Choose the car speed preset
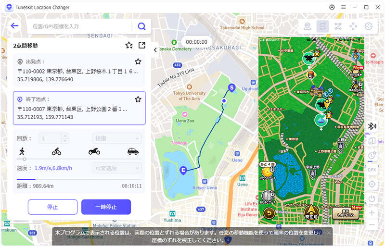The height and width of the screenshot is (247, 385). (133, 151)
